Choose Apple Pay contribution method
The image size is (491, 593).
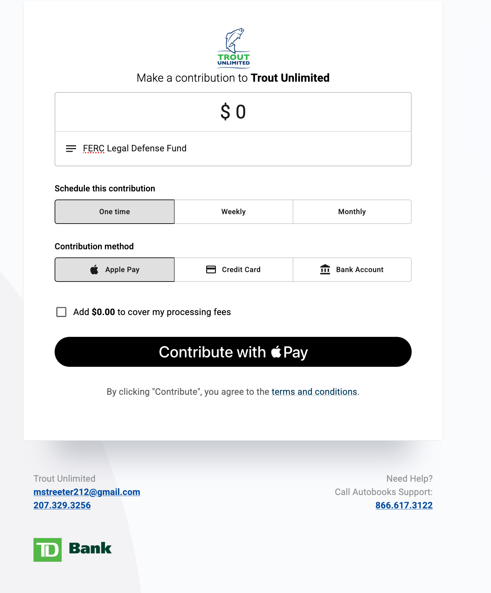click(114, 269)
